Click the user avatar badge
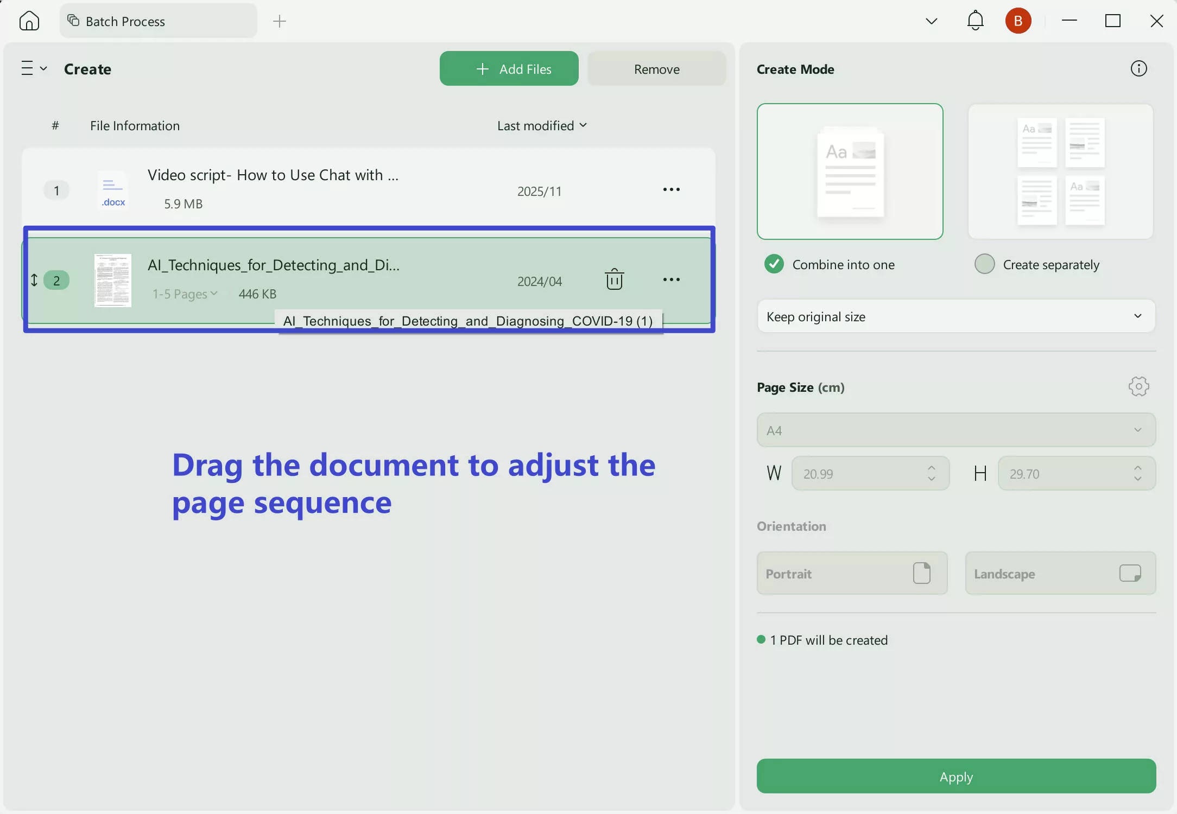 pyautogui.click(x=1018, y=21)
